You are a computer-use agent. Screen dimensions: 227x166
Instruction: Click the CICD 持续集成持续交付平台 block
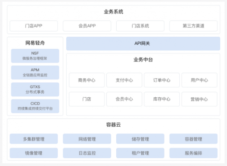click(35, 106)
